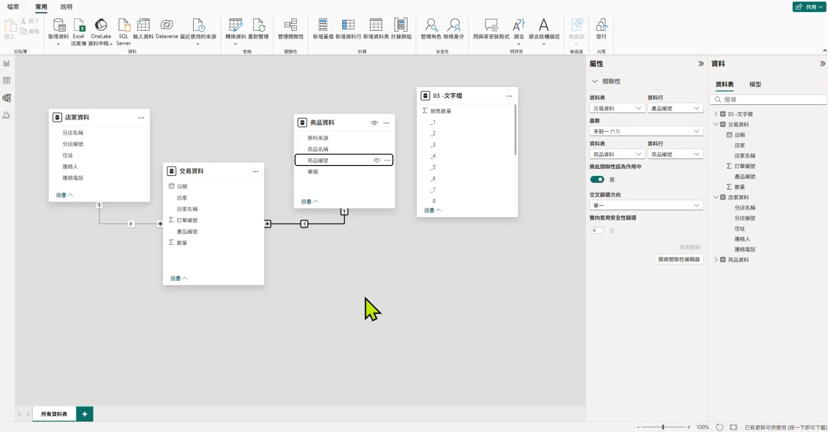Image resolution: width=828 pixels, height=432 pixels.
Task: Expand 商品資料 in the data pane tree
Action: click(716, 259)
